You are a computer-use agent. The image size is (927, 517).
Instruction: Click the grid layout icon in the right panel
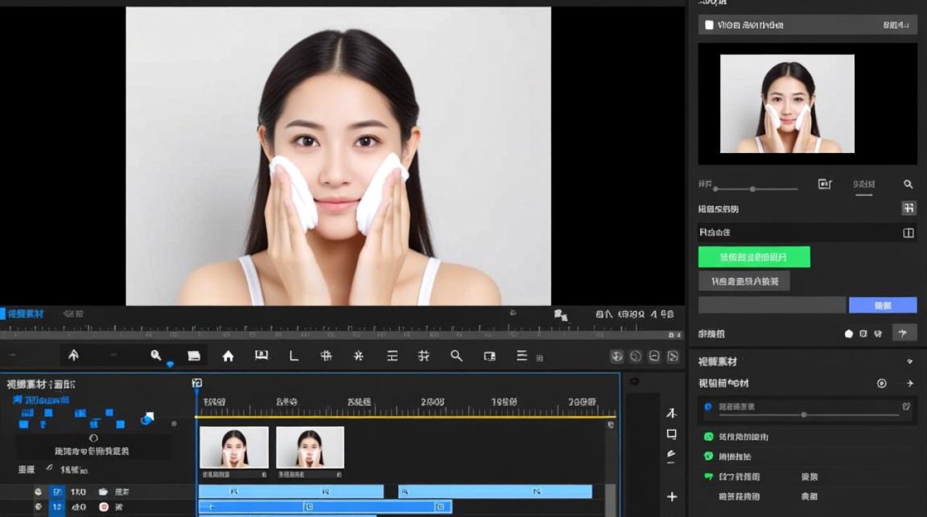908,208
